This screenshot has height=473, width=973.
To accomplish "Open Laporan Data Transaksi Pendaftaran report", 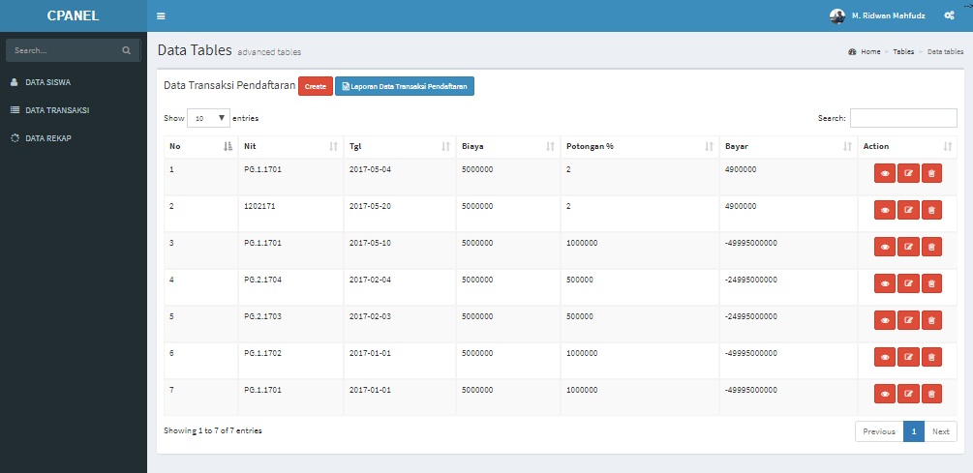I will click(405, 86).
